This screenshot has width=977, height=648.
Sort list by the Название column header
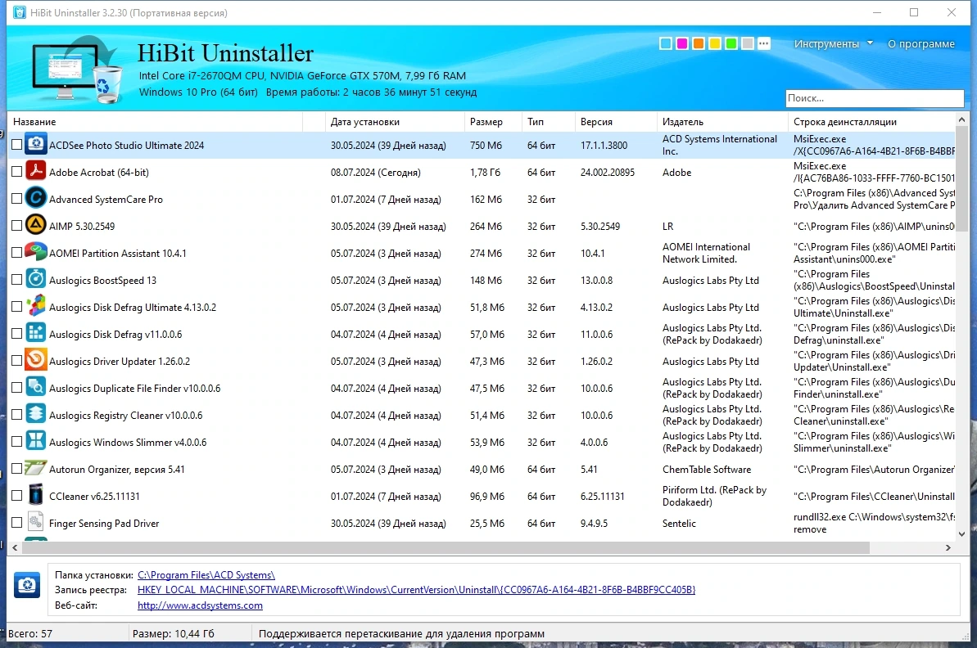pyautogui.click(x=155, y=121)
